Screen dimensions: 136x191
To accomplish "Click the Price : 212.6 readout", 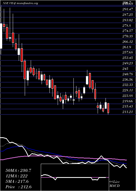I will [19, 187].
